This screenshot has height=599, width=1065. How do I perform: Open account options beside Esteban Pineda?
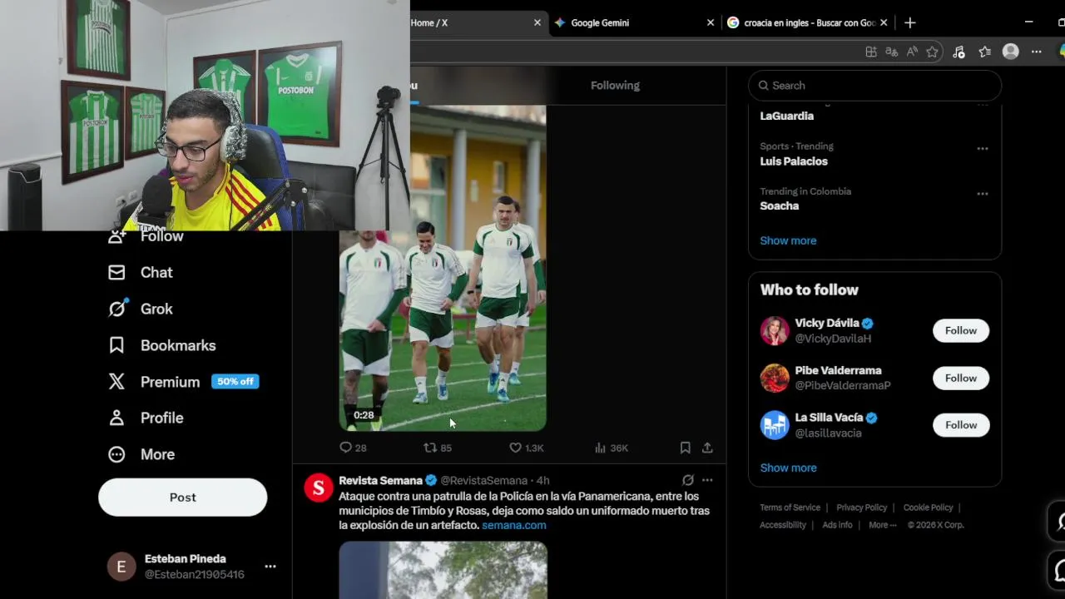[270, 567]
